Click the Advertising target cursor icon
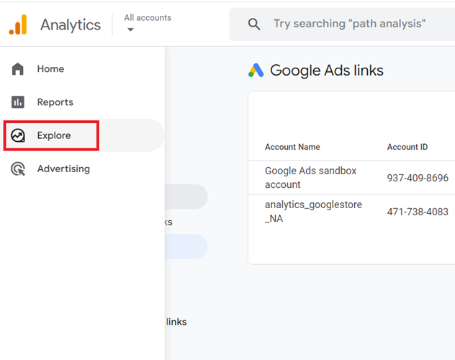 pyautogui.click(x=18, y=168)
